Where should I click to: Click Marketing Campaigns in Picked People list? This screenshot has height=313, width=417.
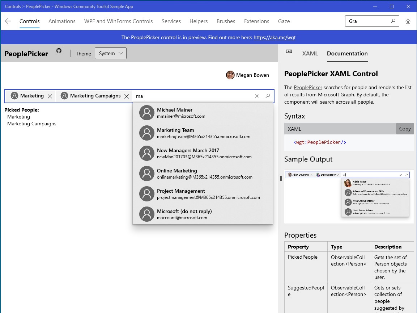coord(32,124)
